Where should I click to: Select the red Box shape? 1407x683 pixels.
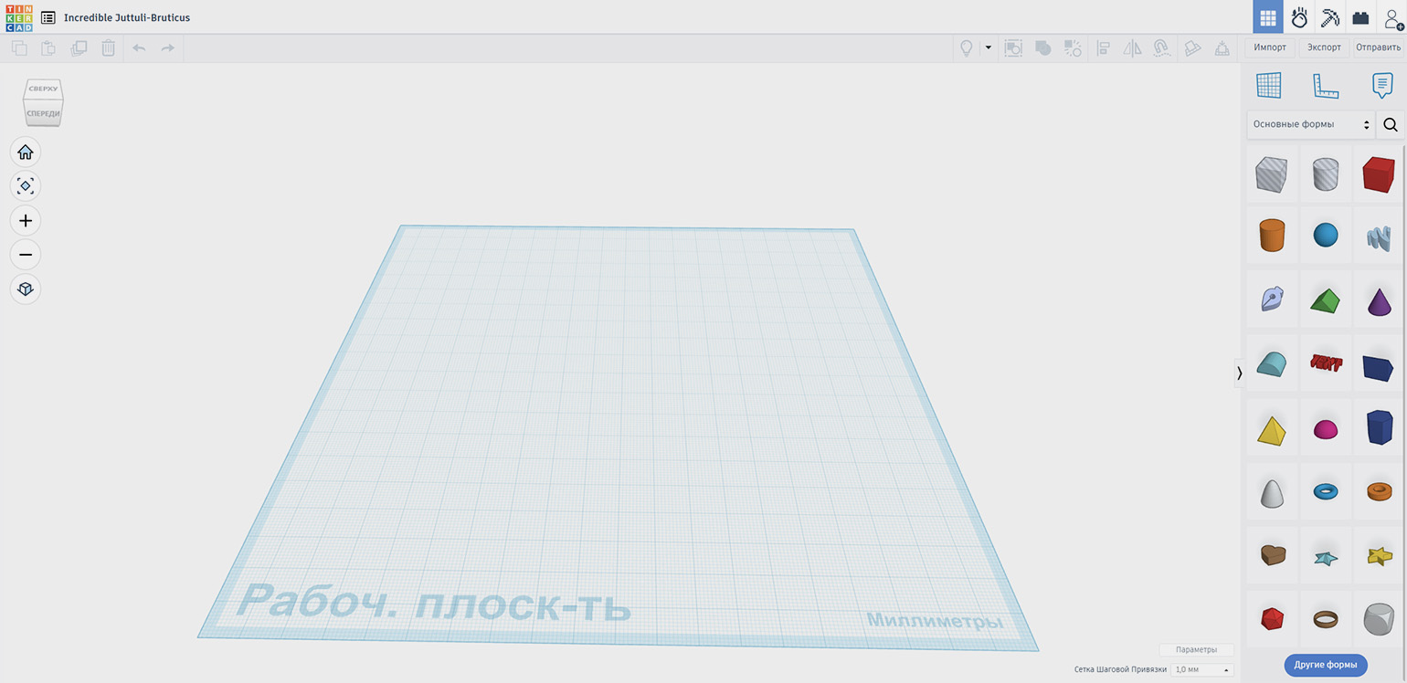(x=1378, y=174)
